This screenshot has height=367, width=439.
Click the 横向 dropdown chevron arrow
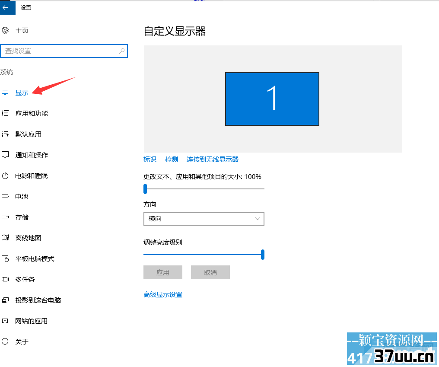point(257,219)
